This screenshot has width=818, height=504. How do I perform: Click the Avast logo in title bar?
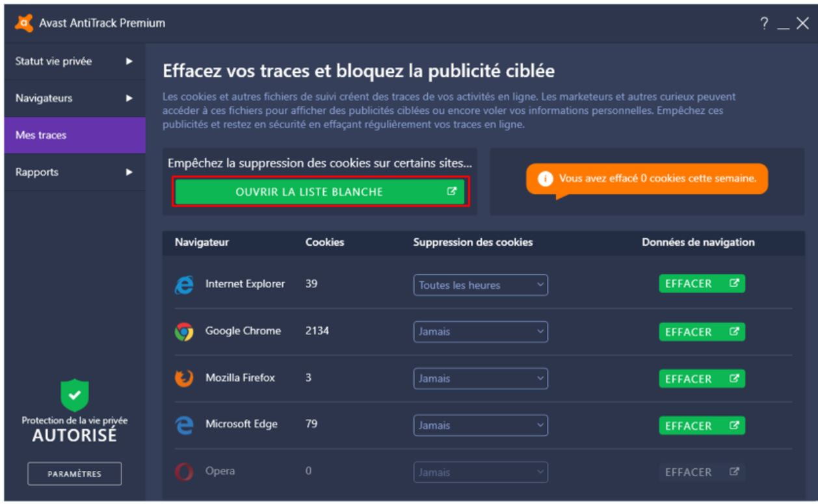[25, 23]
